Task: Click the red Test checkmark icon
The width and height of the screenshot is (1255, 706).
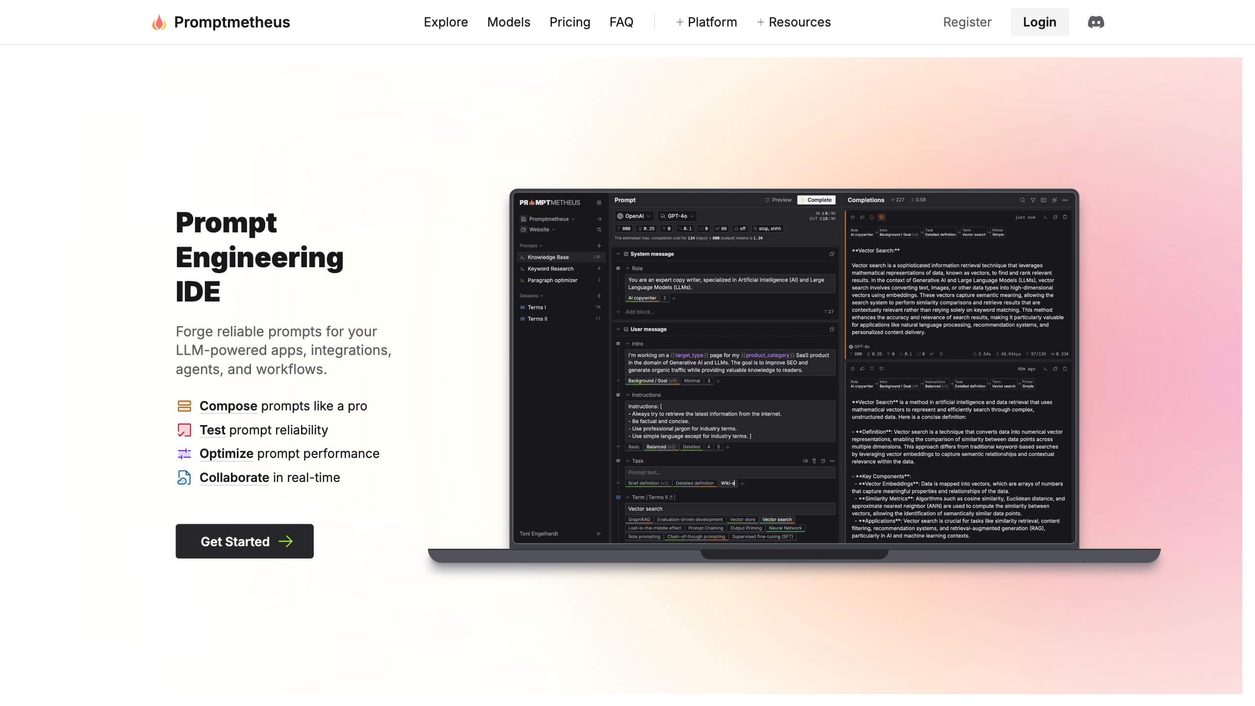Action: (184, 430)
